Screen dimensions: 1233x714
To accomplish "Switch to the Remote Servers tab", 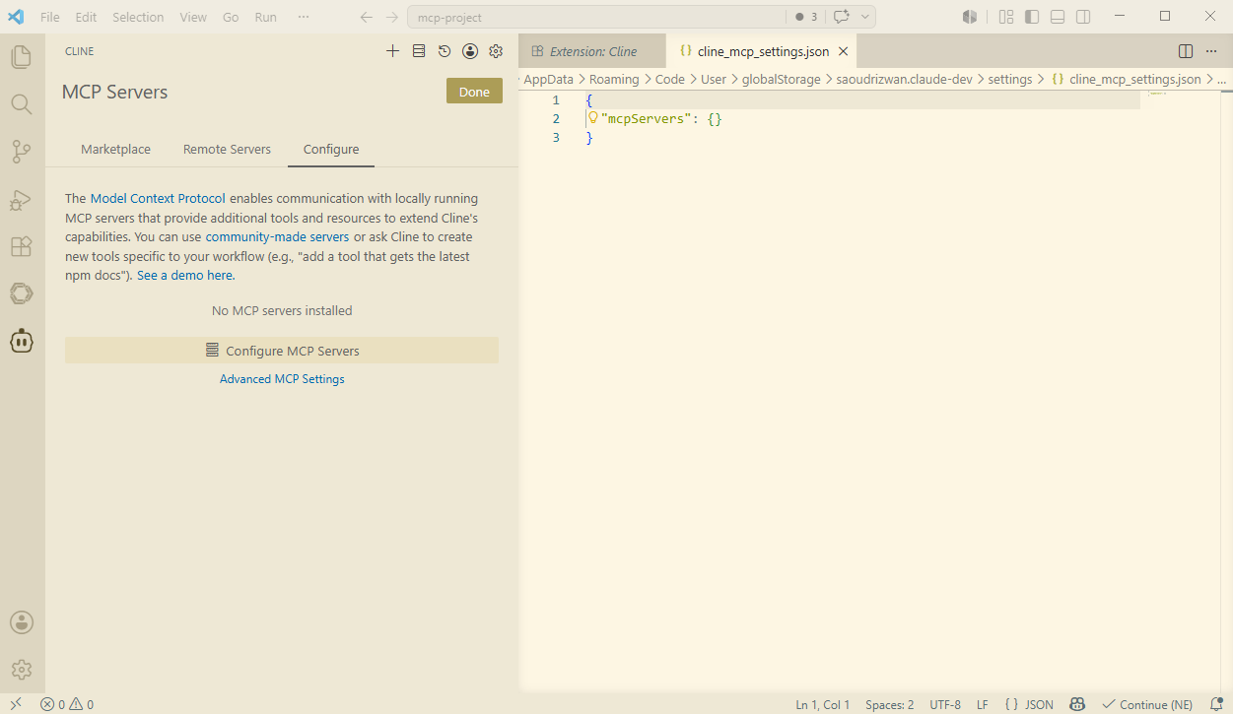I will pos(227,150).
